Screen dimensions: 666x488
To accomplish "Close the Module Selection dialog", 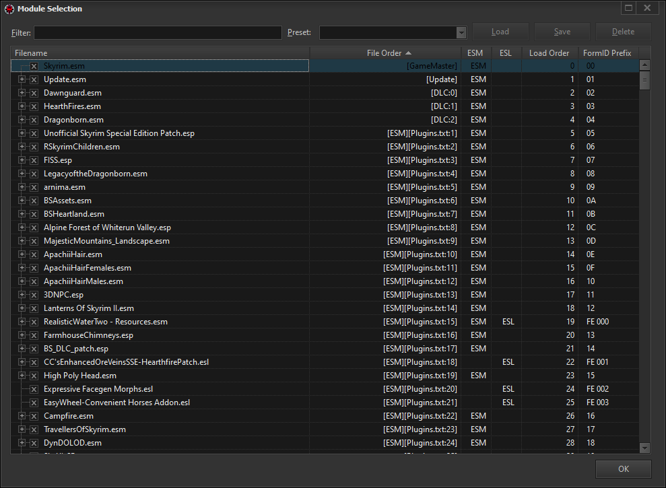I will coord(647,8).
